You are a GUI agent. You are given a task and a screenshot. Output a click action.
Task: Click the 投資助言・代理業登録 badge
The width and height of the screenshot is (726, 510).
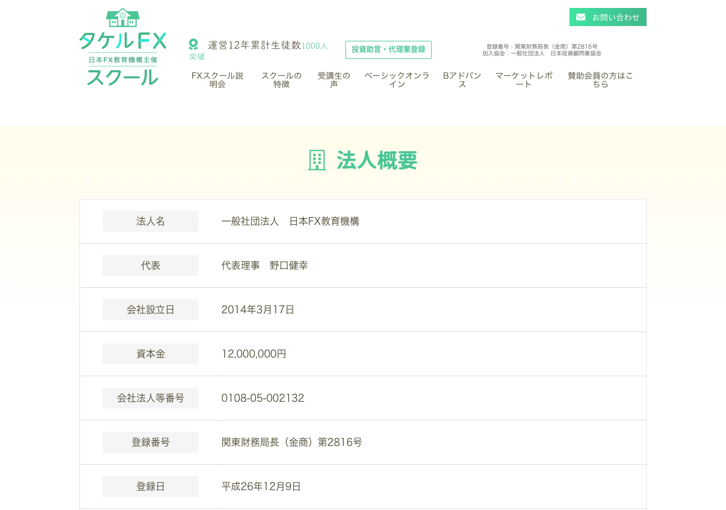pyautogui.click(x=389, y=50)
